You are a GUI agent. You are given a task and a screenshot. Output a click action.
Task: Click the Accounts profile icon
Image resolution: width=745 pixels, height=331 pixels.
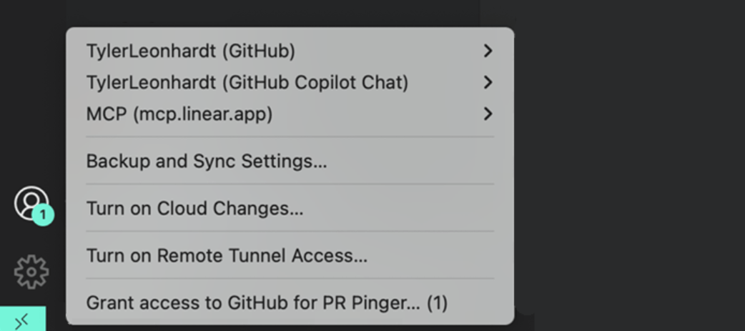[31, 203]
